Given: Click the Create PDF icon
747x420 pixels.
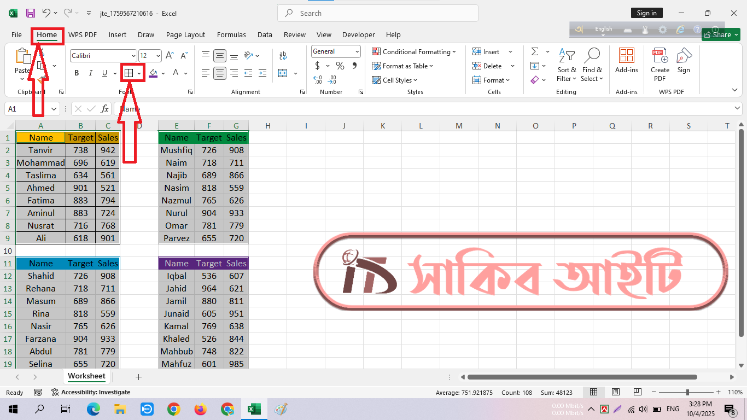Looking at the screenshot, I should click(x=660, y=65).
